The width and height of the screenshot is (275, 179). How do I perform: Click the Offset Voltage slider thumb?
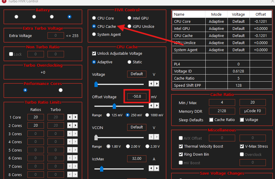coord(114,106)
